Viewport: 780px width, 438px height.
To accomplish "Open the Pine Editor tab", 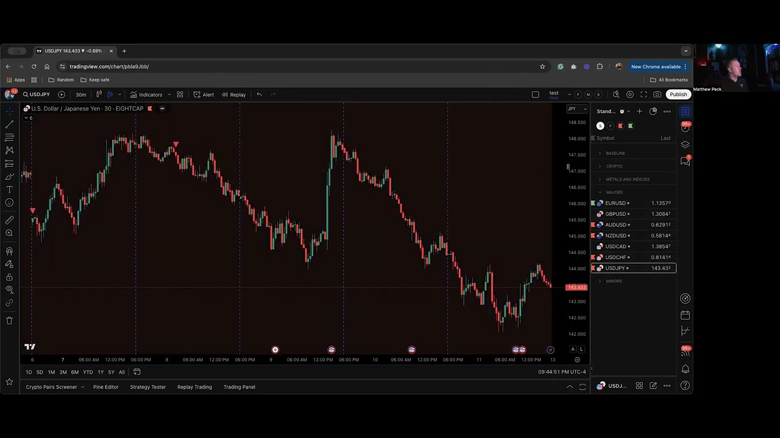I will [x=106, y=387].
